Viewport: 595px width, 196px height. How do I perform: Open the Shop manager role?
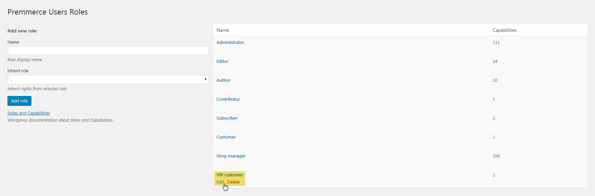click(x=231, y=156)
